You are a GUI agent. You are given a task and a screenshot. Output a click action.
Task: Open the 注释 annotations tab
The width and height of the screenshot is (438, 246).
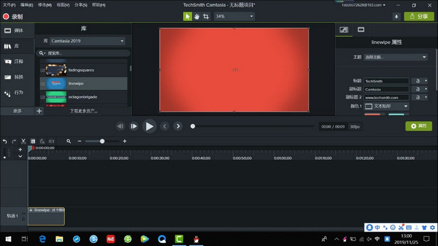18,61
